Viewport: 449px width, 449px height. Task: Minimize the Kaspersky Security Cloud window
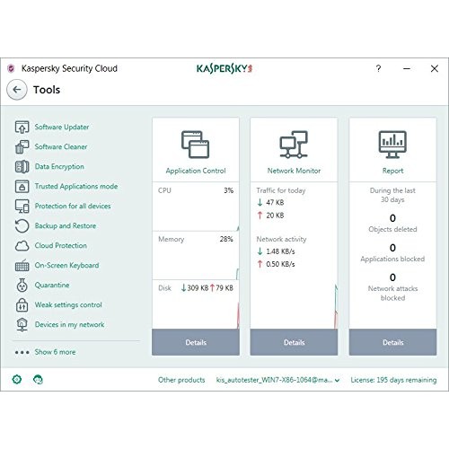pos(407,68)
